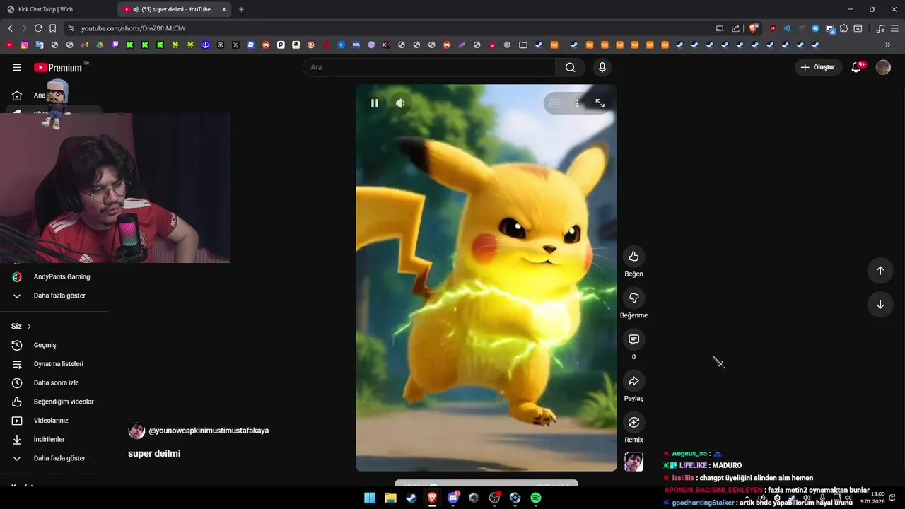Open the Gmail bookmark
905x509 pixels.
85,45
